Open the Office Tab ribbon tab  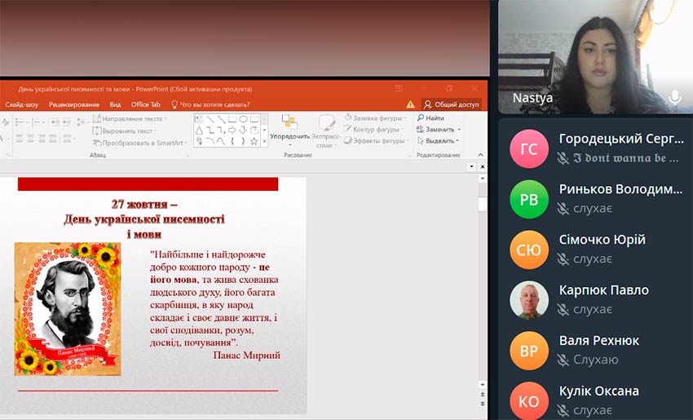(x=145, y=104)
